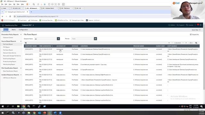205x115 pixels.
Task: Open Export As options
Action: (194, 34)
